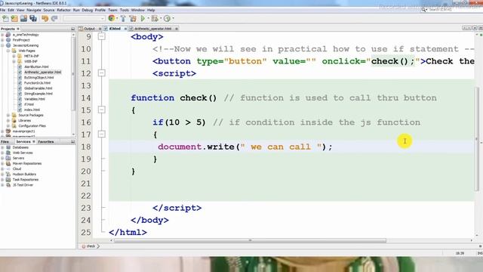Open the Edit menu

(11, 10)
